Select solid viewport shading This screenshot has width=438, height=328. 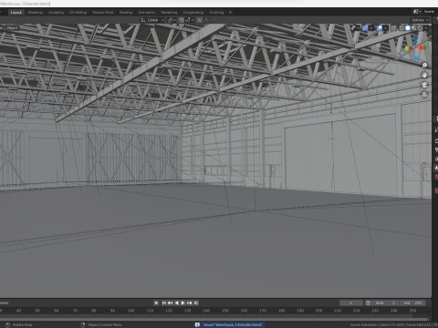coord(408,28)
